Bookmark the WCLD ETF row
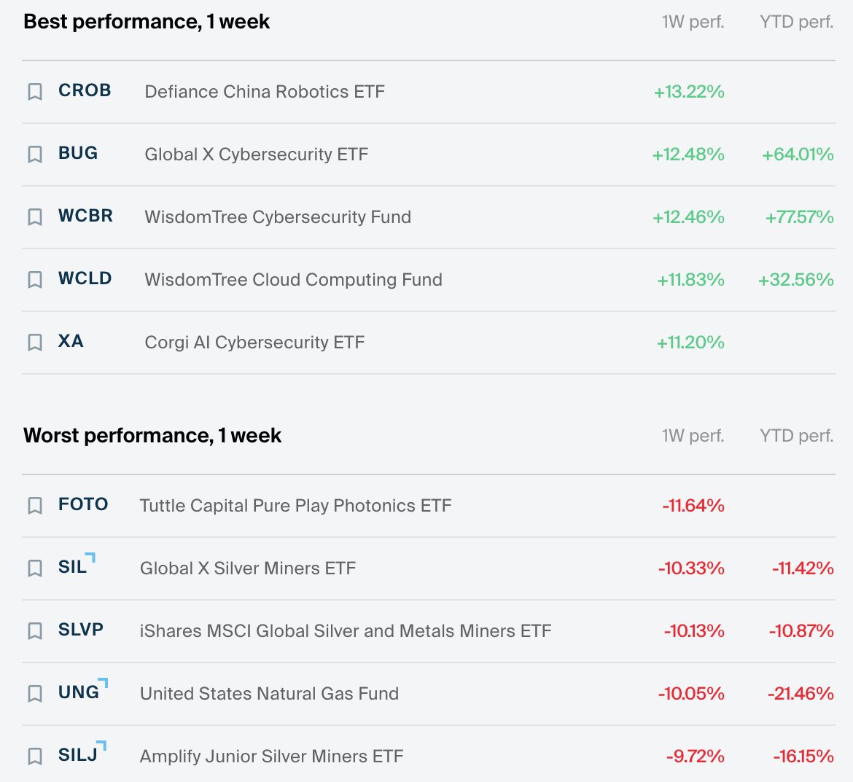This screenshot has height=782, width=853. (35, 280)
